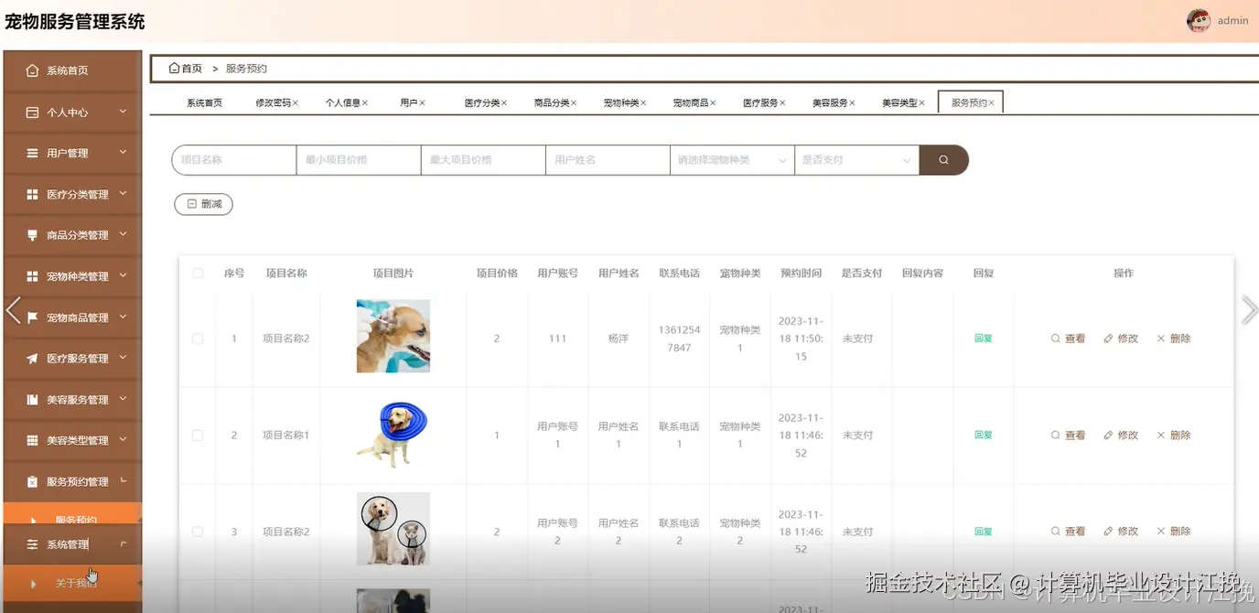Click the brown magnifier search button
1259x613 pixels.
943,160
